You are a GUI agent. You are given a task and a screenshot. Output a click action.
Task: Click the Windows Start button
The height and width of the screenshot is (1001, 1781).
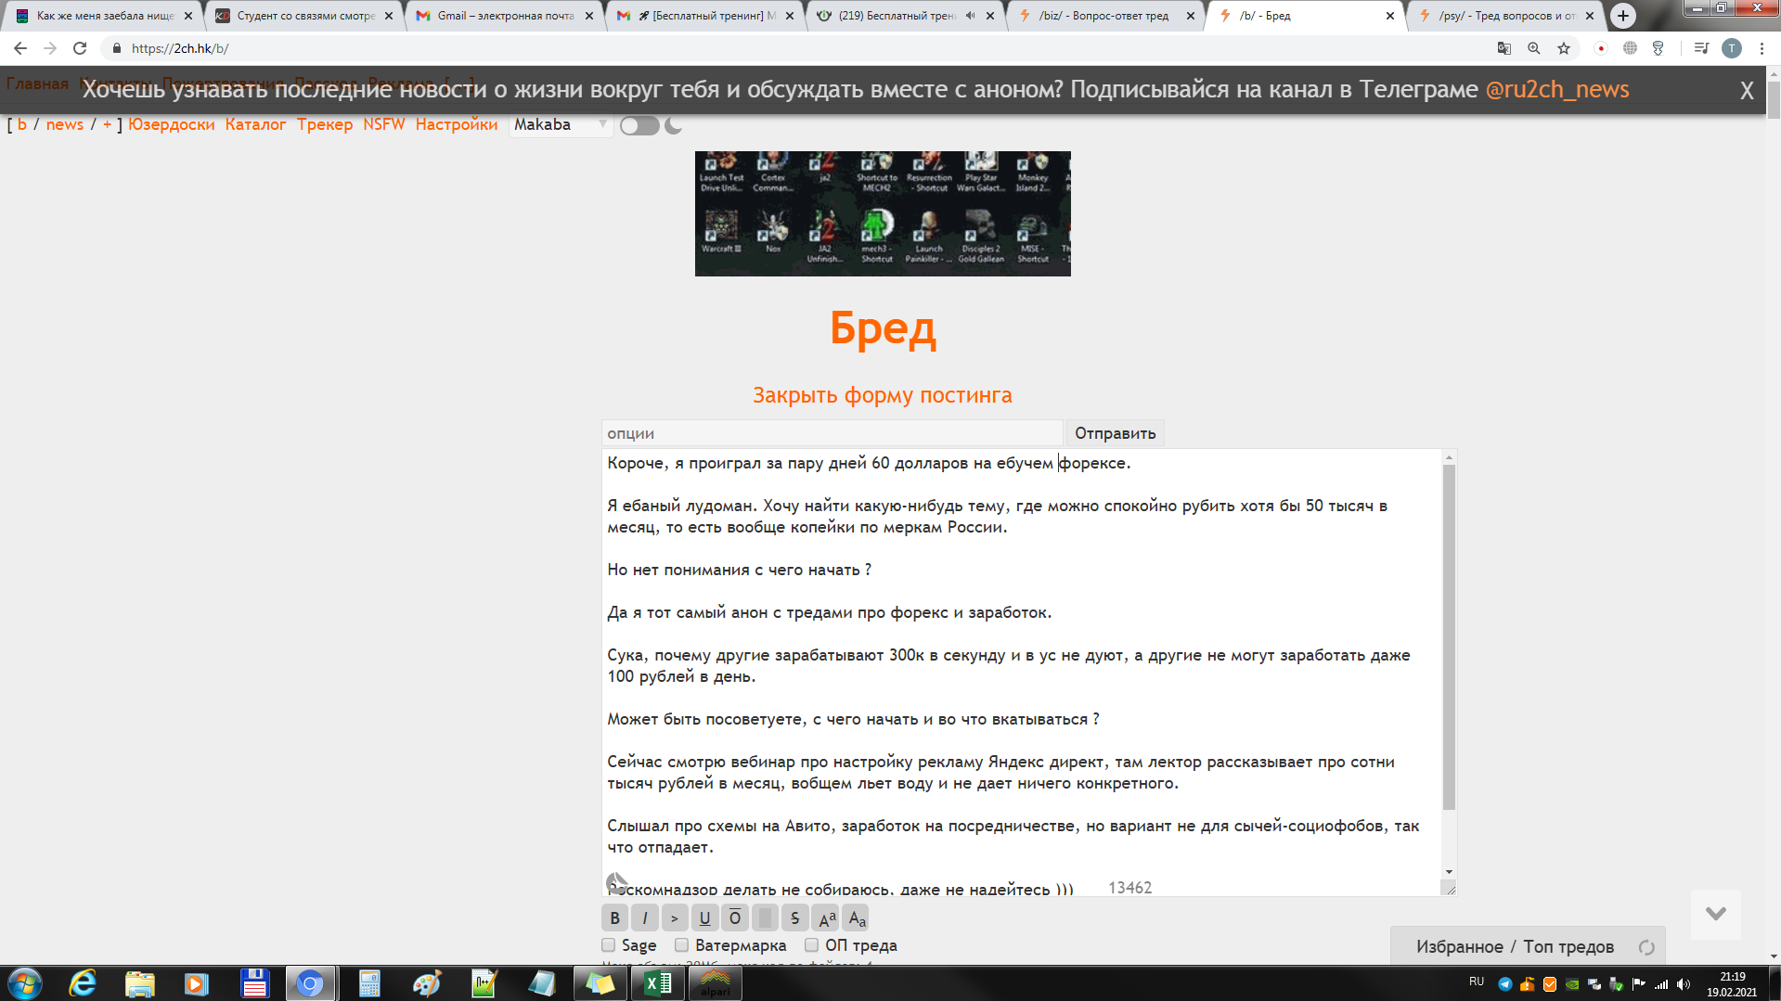(25, 983)
